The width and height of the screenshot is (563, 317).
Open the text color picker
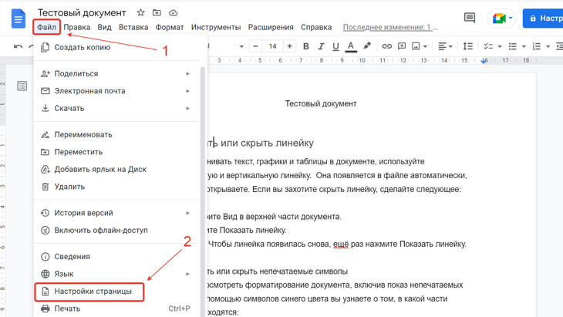click(351, 46)
